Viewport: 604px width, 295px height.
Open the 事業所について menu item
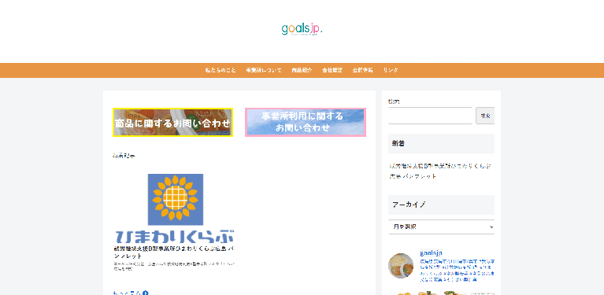(x=264, y=70)
